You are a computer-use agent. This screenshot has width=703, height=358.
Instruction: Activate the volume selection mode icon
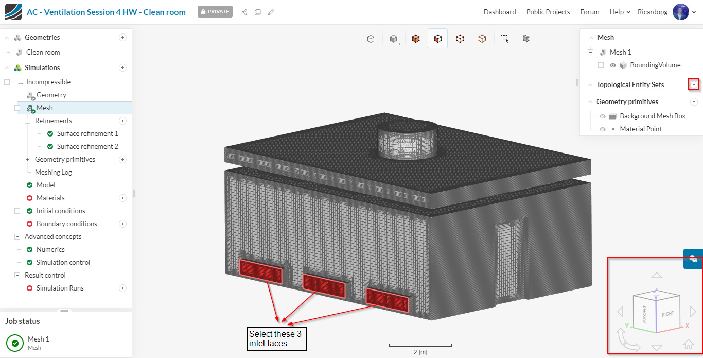(x=416, y=39)
